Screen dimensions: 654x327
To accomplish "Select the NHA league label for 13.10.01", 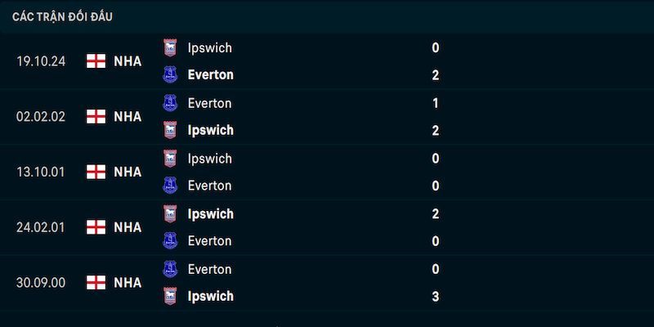I will coord(128,172).
